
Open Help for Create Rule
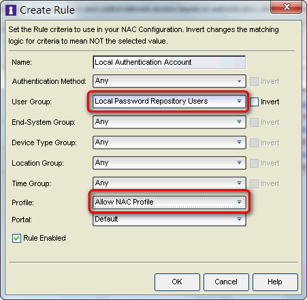[x=275, y=282]
